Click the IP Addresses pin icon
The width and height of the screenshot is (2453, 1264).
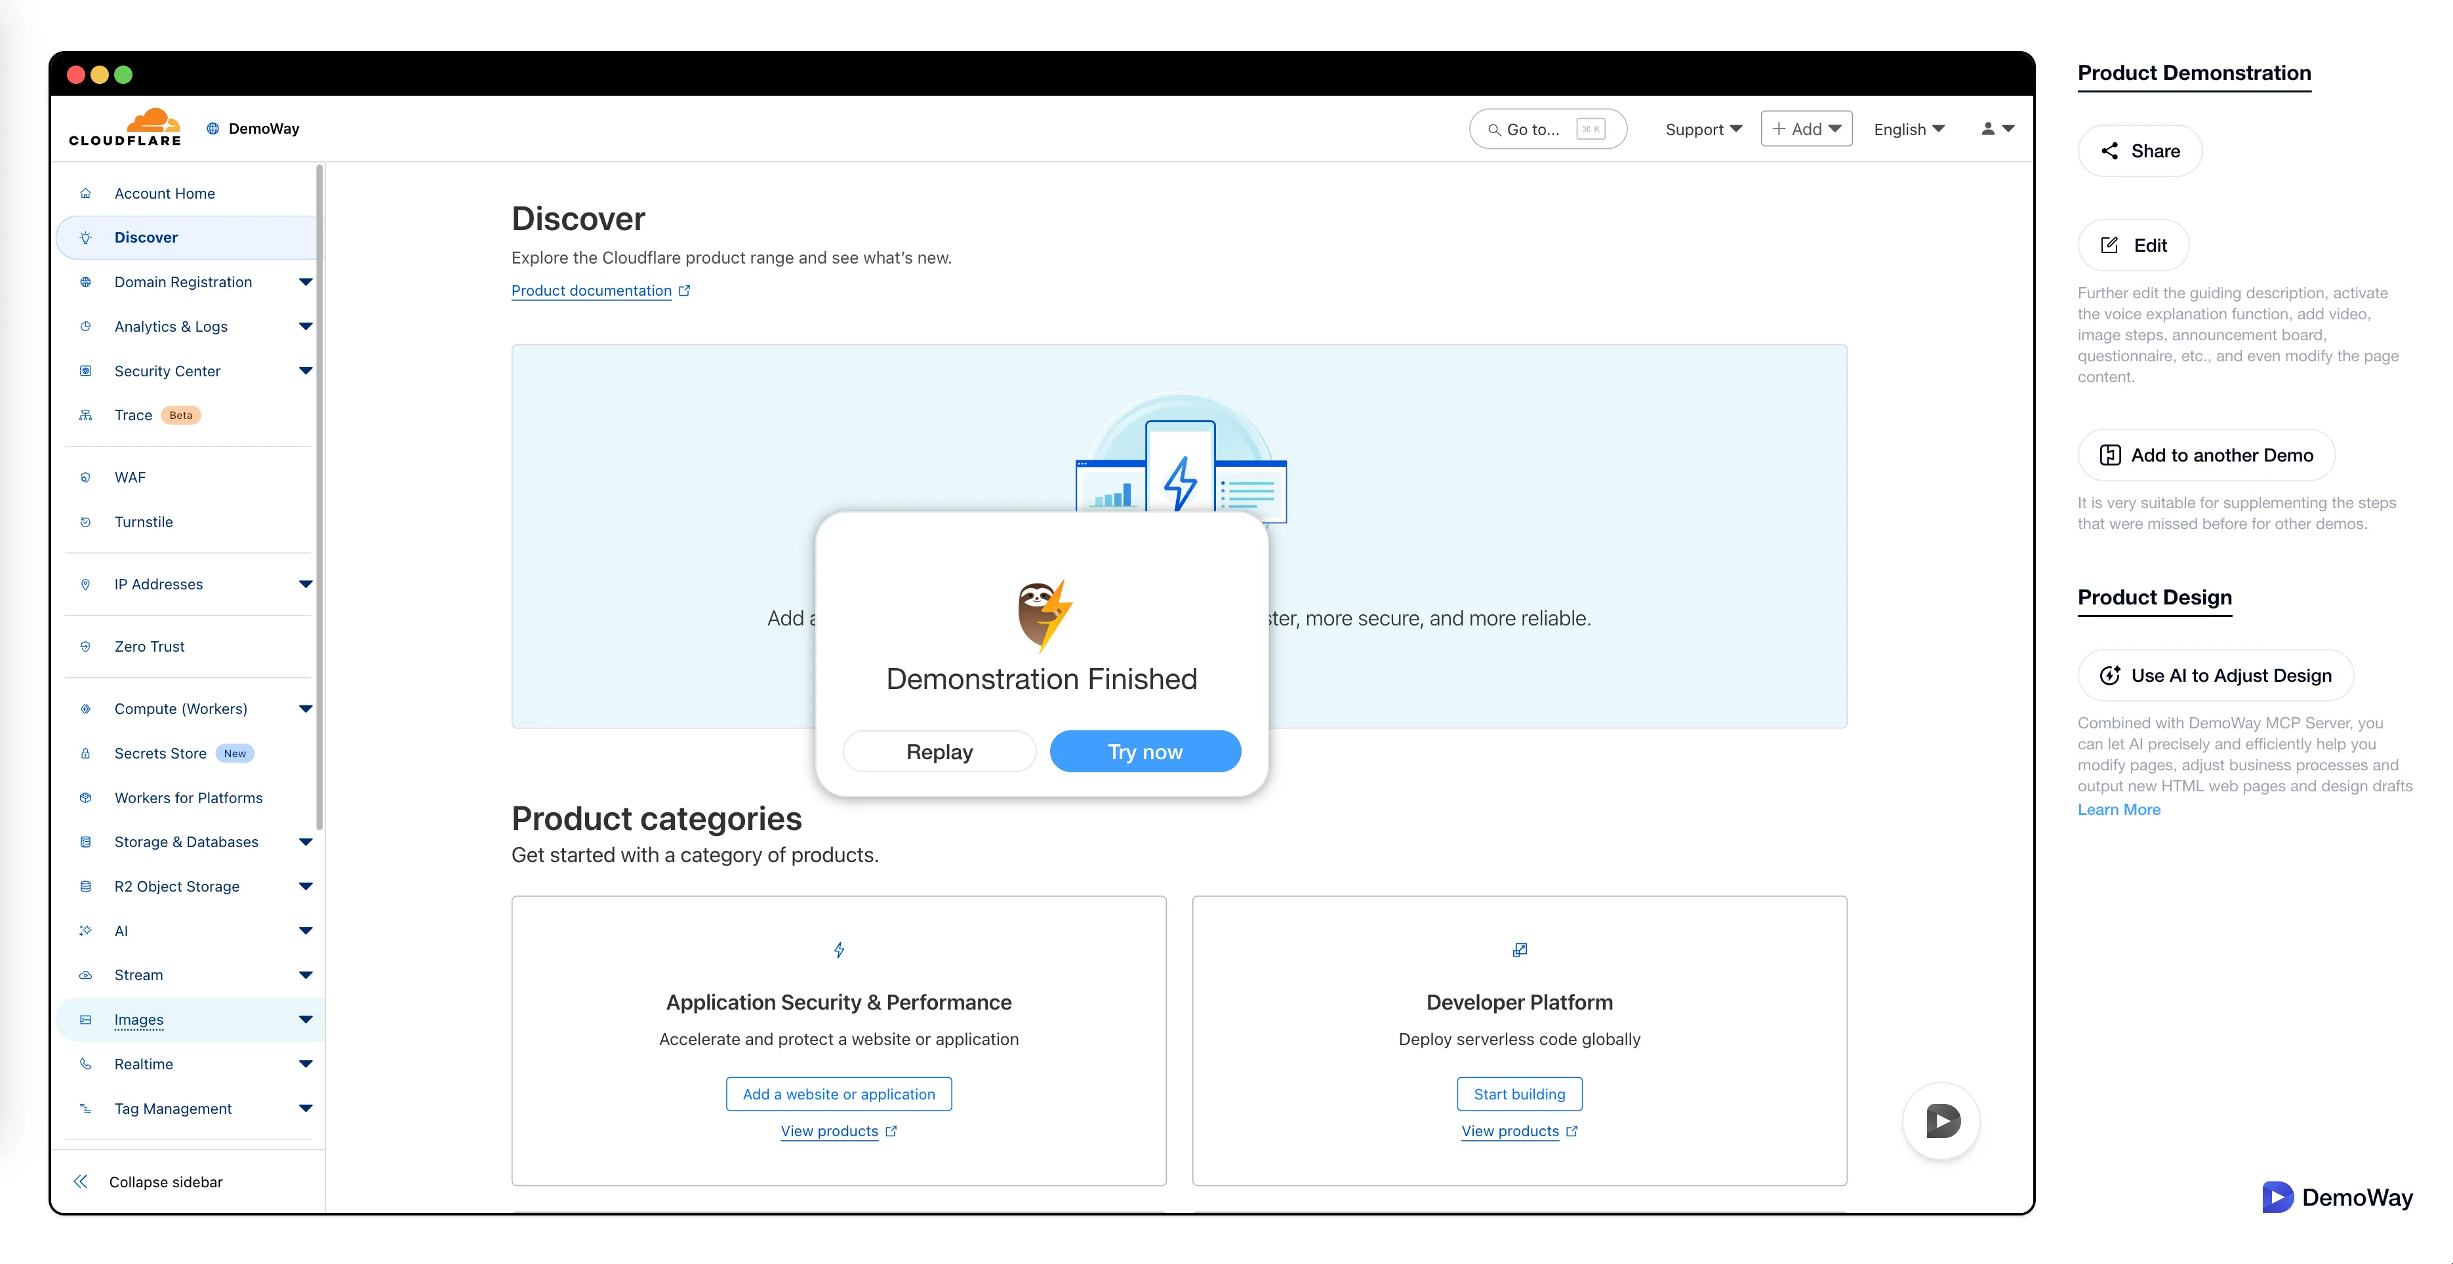86,584
